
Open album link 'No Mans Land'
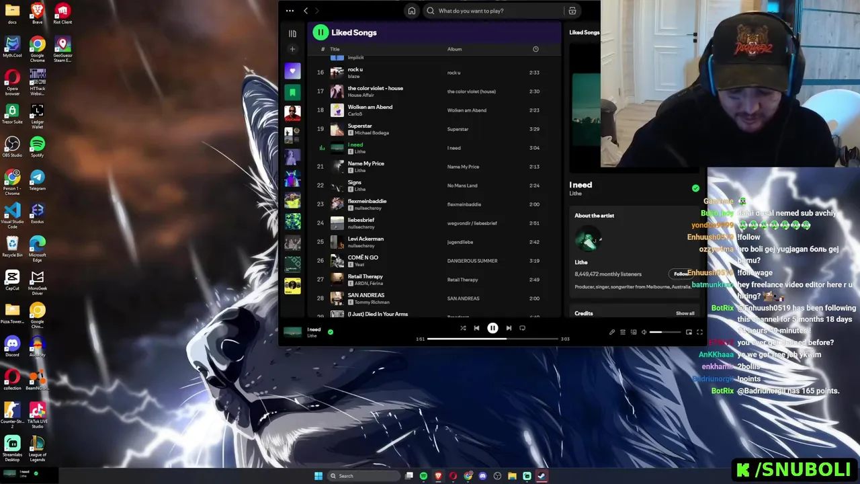coord(462,186)
